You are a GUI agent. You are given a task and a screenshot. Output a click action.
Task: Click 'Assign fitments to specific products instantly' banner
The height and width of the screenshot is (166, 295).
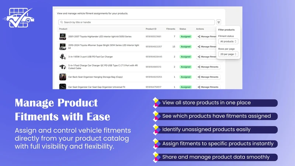click(215, 144)
